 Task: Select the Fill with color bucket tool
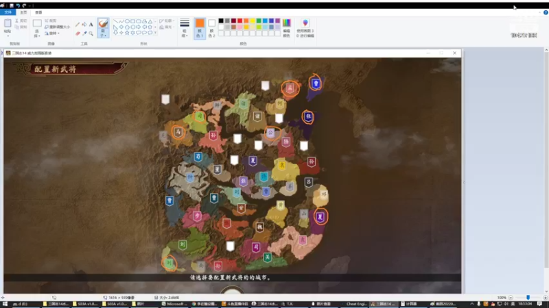[84, 25]
